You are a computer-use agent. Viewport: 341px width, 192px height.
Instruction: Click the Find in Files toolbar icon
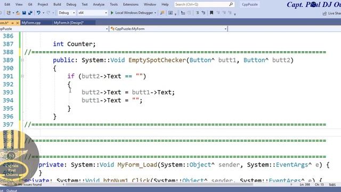coord(162,13)
